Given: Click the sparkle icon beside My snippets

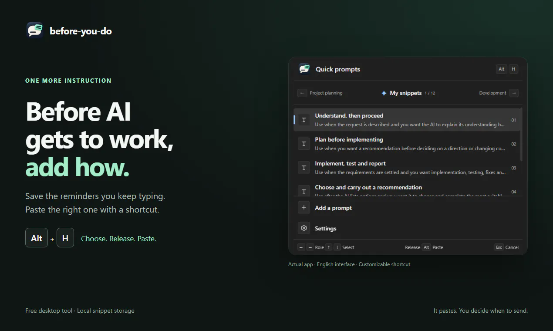Looking at the screenshot, I should [x=384, y=93].
